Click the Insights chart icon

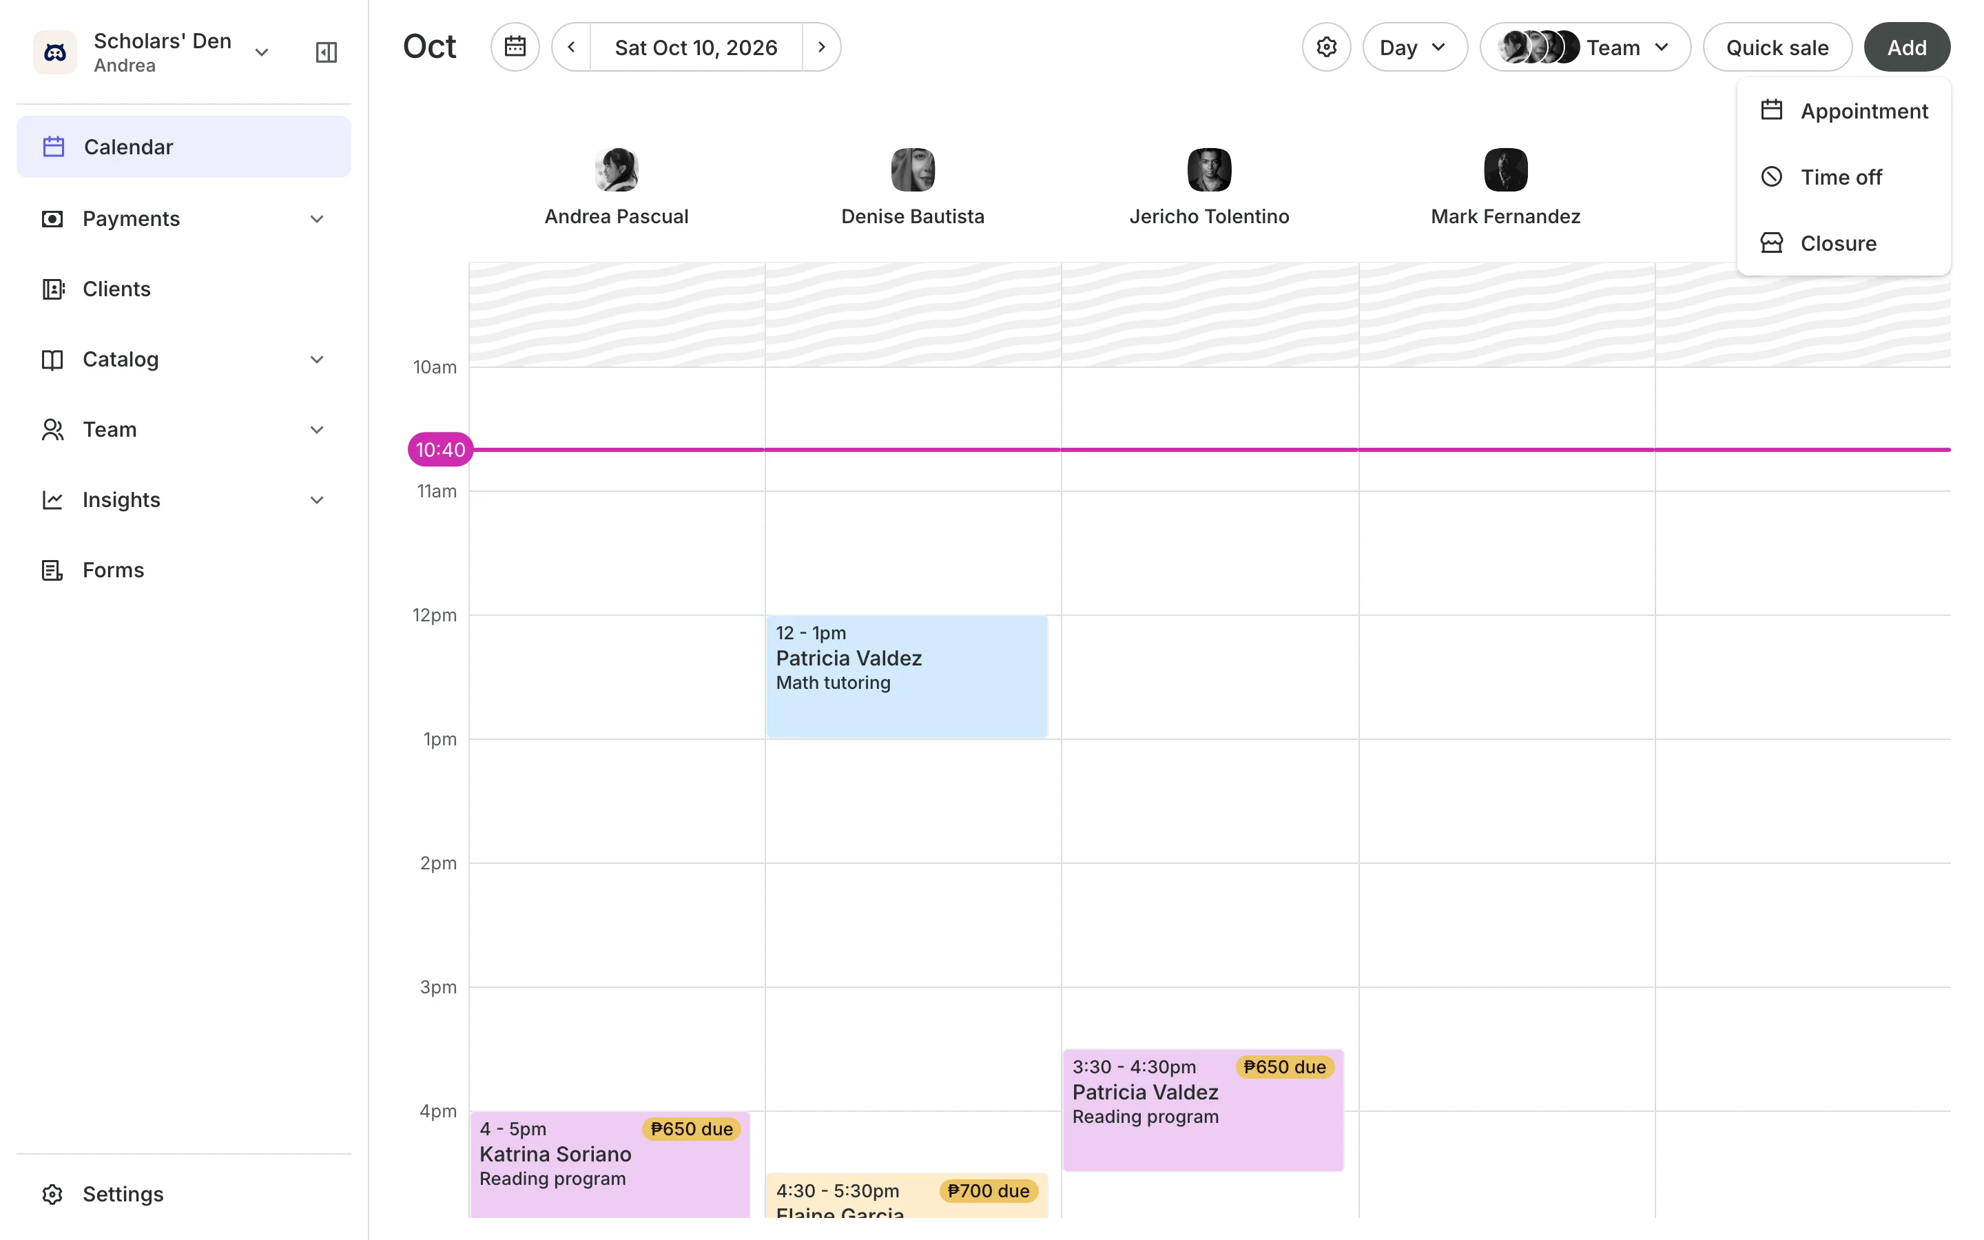pos(52,500)
